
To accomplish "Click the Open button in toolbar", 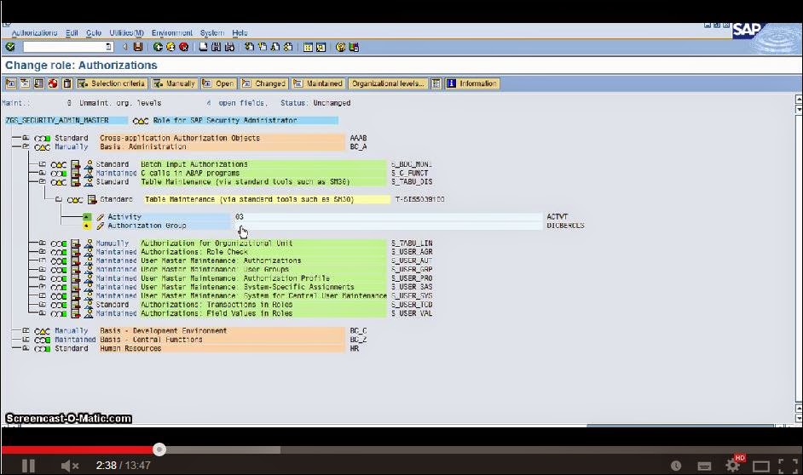I will 218,83.
